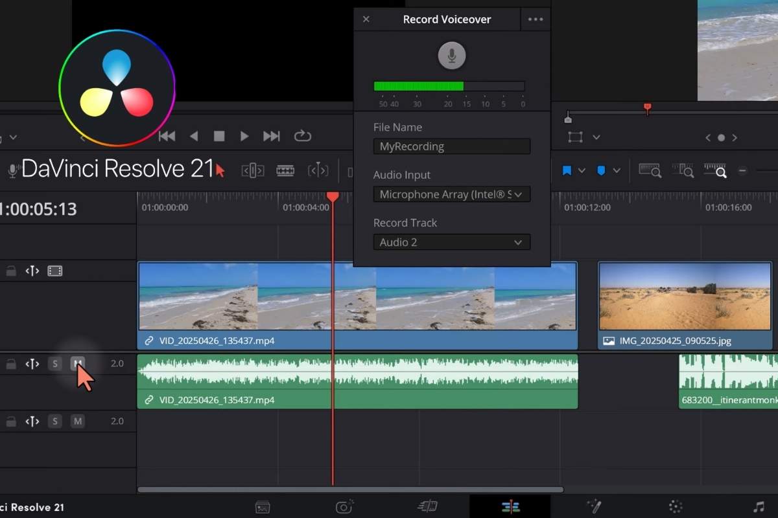Click the ruler label 01:00:12:00
The height and width of the screenshot is (518, 778).
(x=587, y=208)
